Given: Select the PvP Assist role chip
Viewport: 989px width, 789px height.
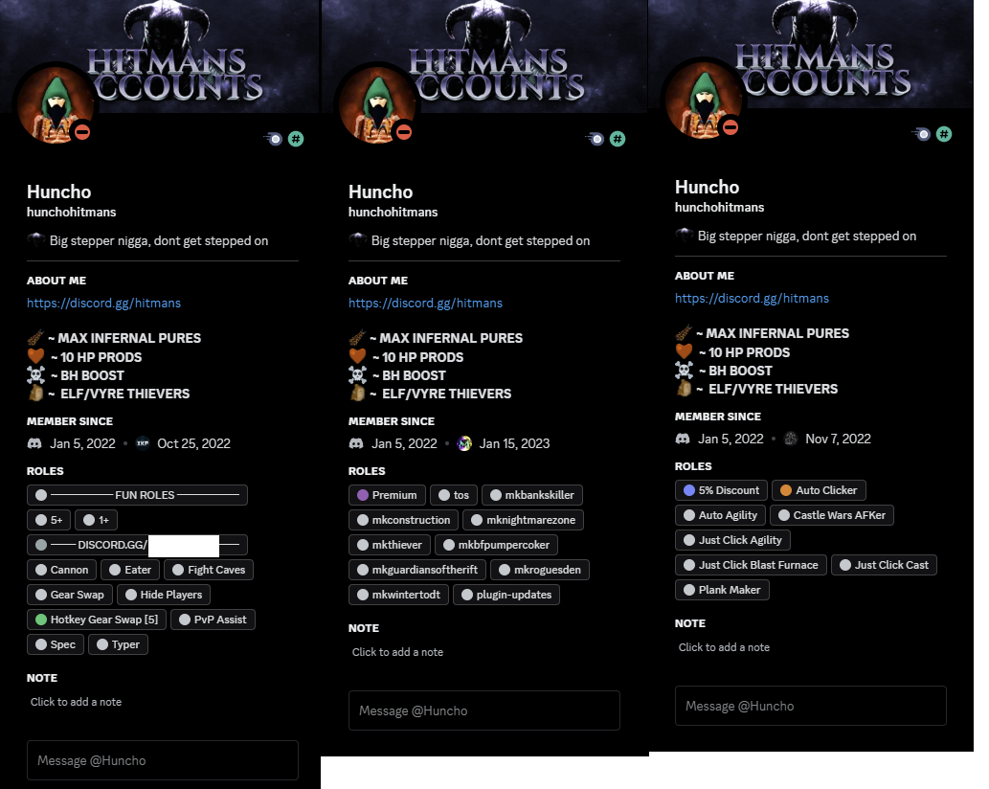Looking at the screenshot, I should [213, 620].
